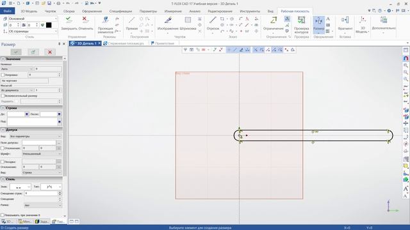Click the 'До' string input field
The image size is (410, 230).
click(x=16, y=114)
